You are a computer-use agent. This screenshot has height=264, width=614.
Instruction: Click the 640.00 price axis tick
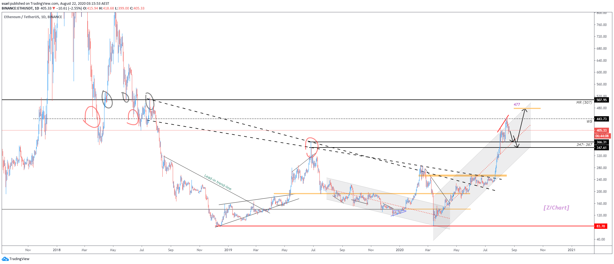pos(602,61)
